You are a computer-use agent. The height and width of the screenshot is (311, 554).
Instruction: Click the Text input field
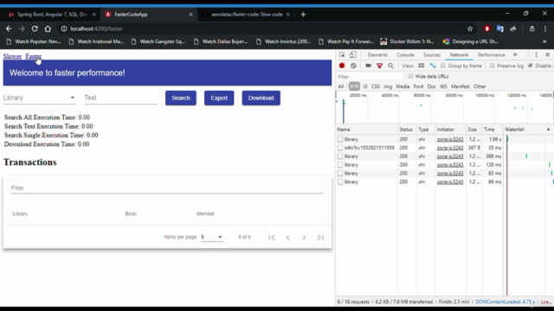tap(120, 98)
